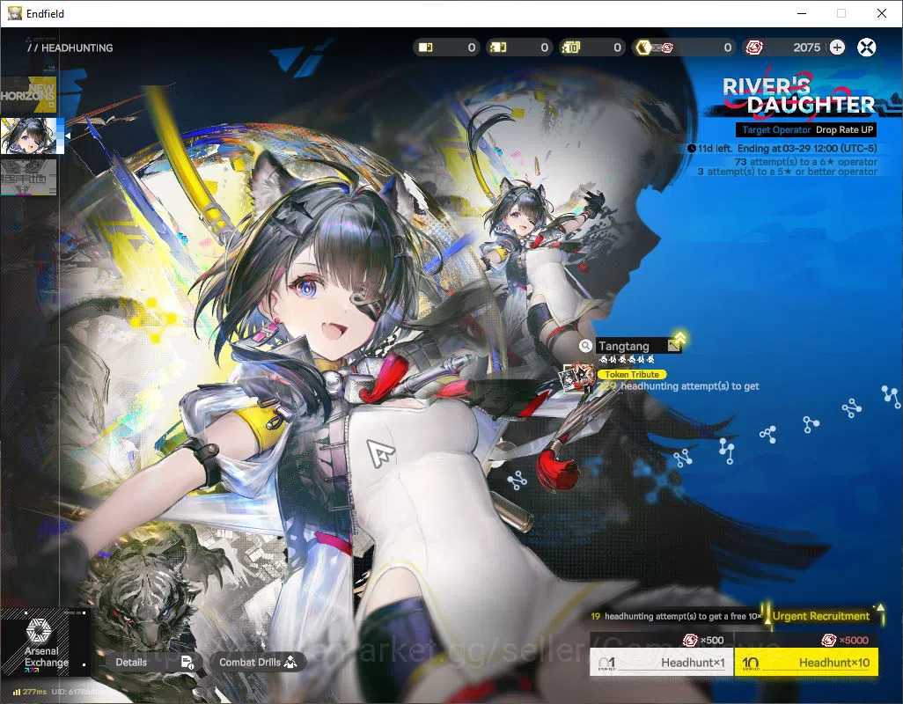
Task: Select the third grey banner thumbnail
Action: [28, 177]
